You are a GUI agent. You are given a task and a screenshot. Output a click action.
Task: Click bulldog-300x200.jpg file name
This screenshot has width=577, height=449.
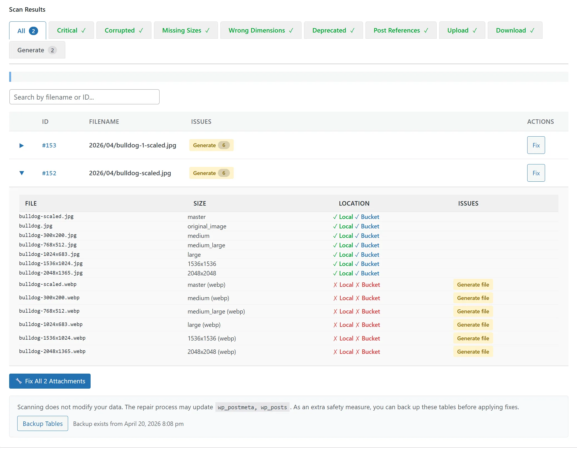pyautogui.click(x=48, y=235)
